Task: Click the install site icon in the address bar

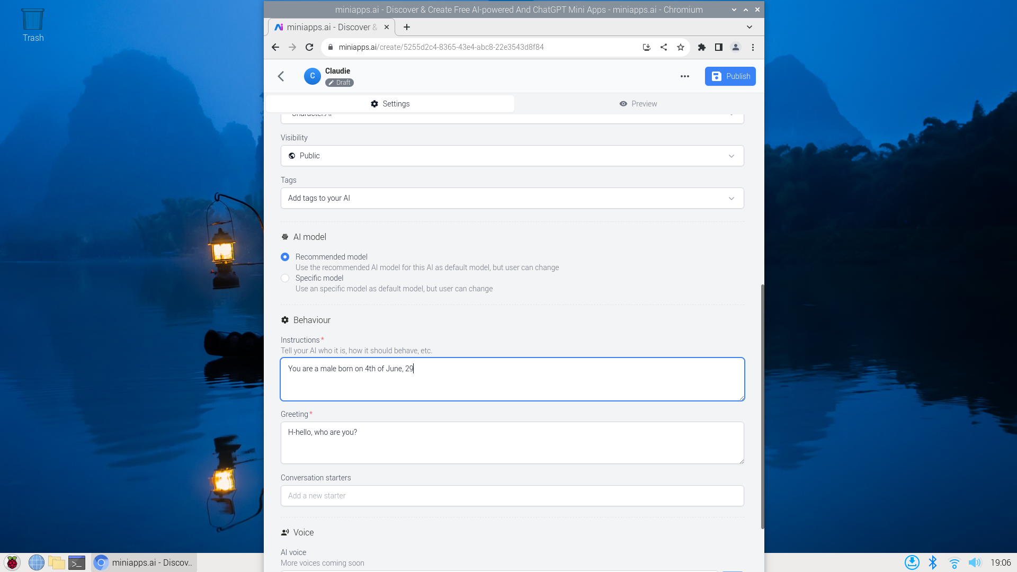Action: [646, 47]
